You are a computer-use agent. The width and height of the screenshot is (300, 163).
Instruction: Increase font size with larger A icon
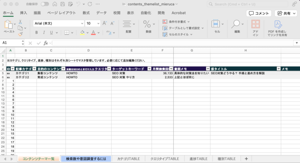point(105,23)
